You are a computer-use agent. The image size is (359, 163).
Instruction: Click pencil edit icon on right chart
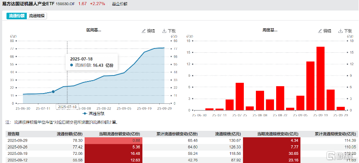(x=320, y=31)
